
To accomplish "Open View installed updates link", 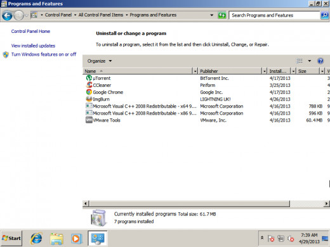I will pos(33,46).
